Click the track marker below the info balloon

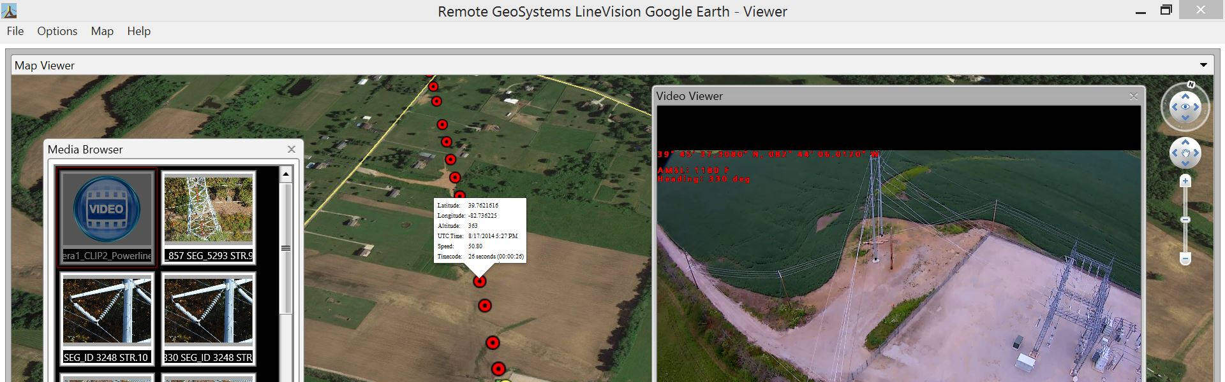click(480, 281)
